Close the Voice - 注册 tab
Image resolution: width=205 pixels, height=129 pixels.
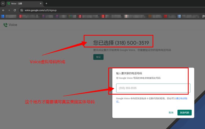click(x=41, y=4)
